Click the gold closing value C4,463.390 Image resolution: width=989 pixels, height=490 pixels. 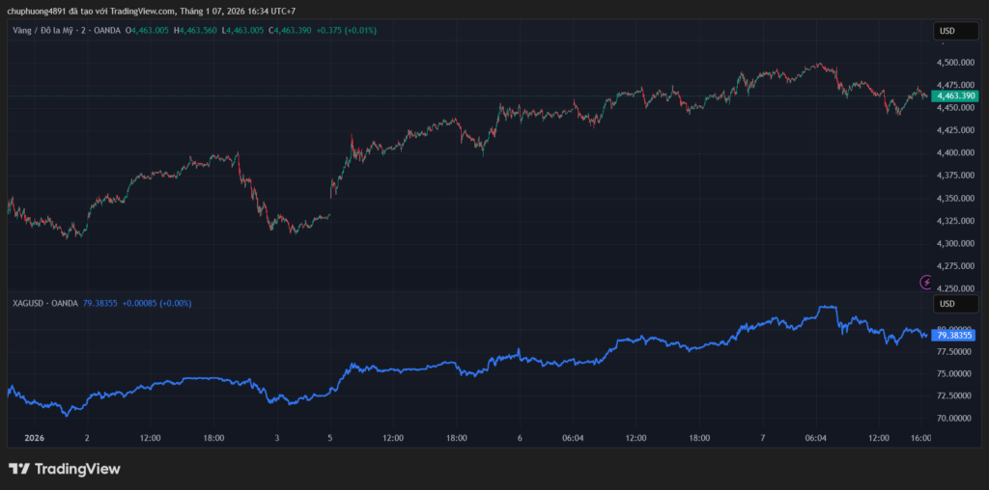tap(272, 31)
